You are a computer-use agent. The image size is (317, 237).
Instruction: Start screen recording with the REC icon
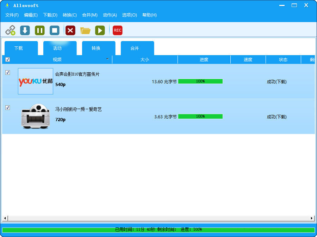click(117, 30)
